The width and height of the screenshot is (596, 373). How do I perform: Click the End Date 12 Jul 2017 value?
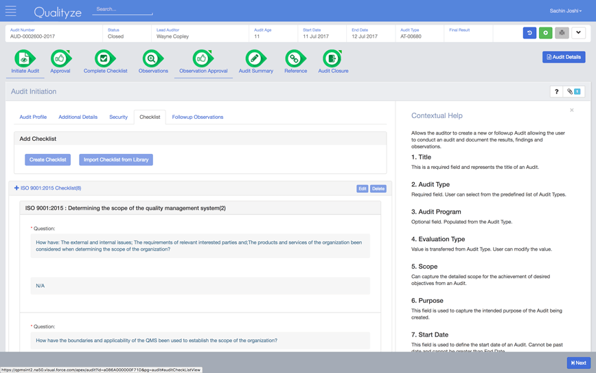[x=364, y=36]
